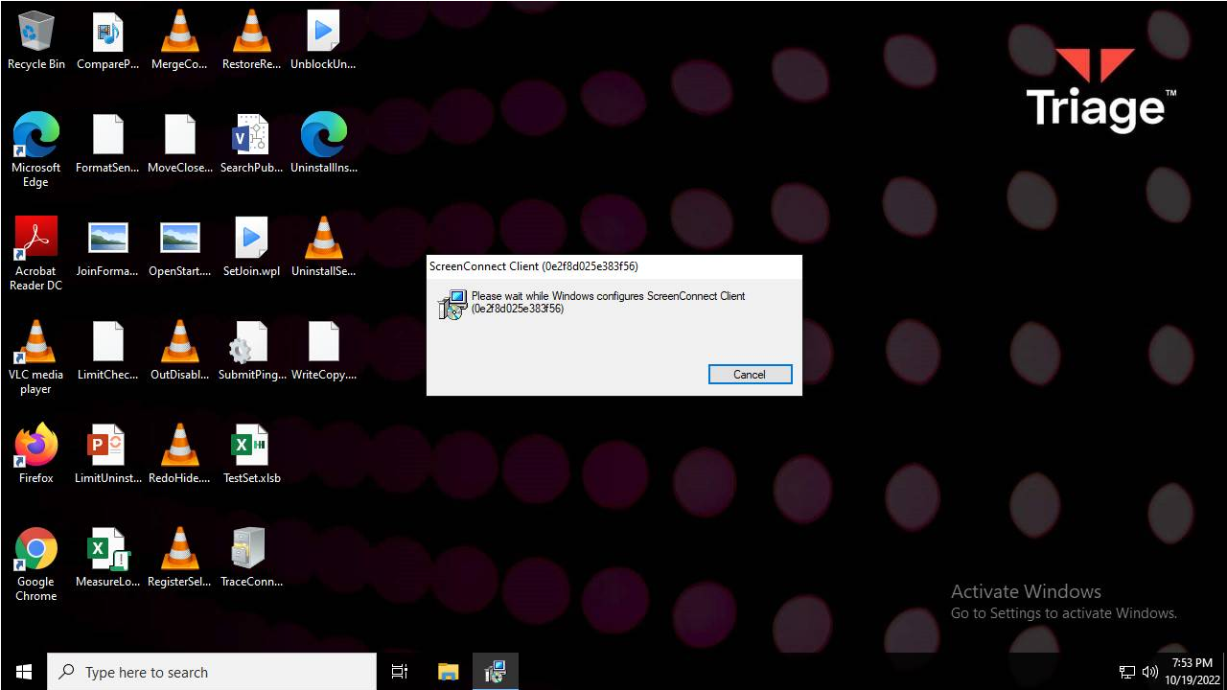Select the JoinForma... image file icon

107,247
